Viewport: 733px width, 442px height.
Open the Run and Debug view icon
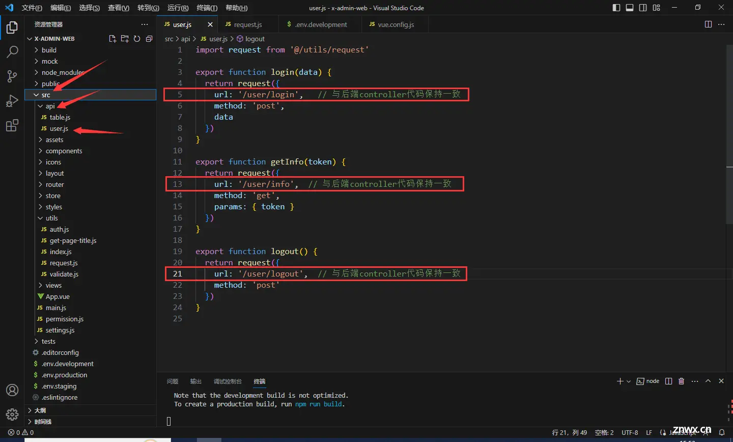[12, 101]
